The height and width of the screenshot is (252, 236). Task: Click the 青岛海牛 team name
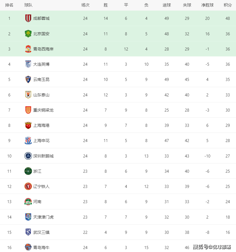[x=41, y=247]
